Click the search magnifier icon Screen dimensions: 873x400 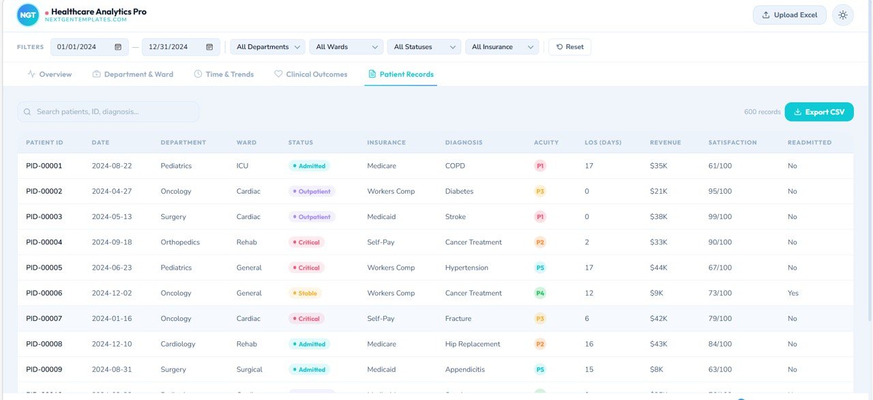(x=27, y=111)
